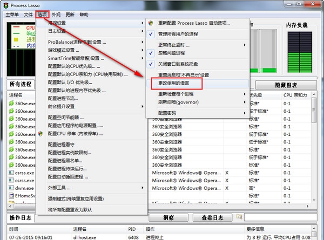324x240 pixels.
Task: Open 配置进程看守 entry
Action: pos(91,145)
